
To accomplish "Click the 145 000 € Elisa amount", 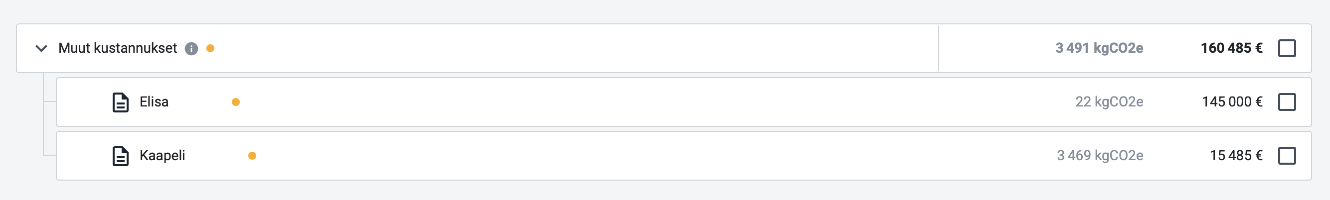I will click(x=1232, y=102).
